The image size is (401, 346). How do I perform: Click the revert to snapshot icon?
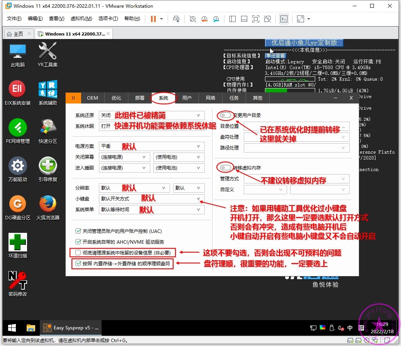(204, 19)
